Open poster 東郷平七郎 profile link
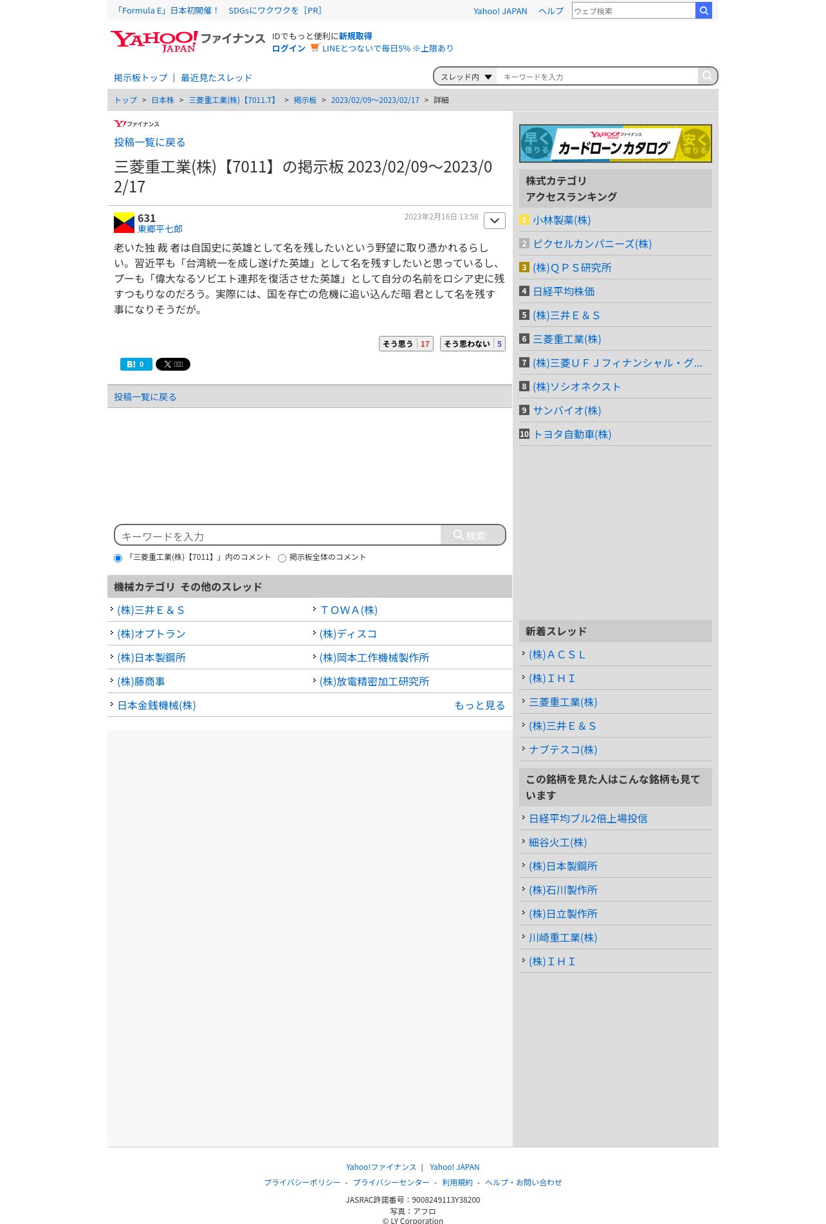This screenshot has width=826, height=1224. pos(160,229)
